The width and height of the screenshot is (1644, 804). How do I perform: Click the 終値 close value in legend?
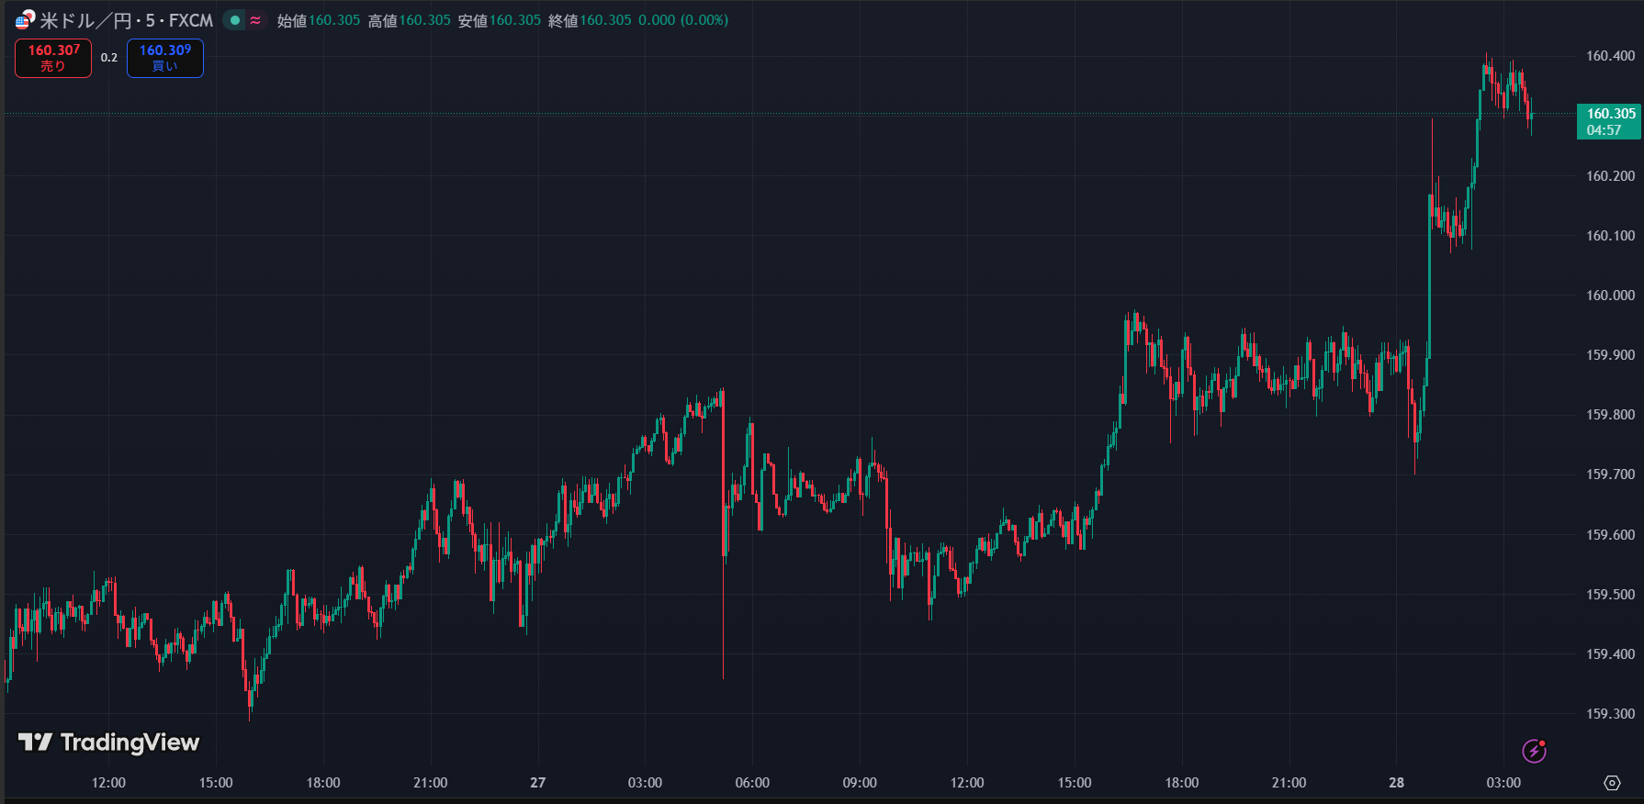tap(605, 20)
